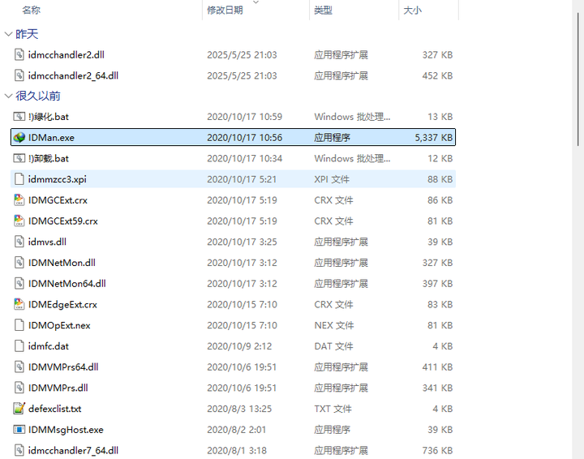Collapse the 很久以前 group
584x459 pixels.
(x=8, y=96)
